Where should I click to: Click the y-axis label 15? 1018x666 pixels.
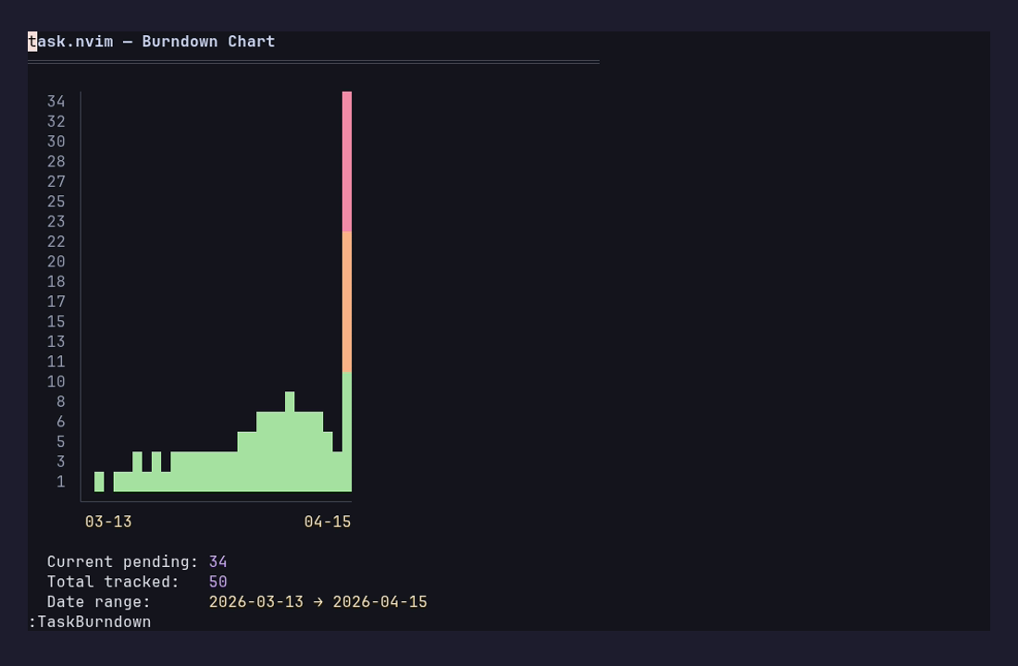coord(56,322)
